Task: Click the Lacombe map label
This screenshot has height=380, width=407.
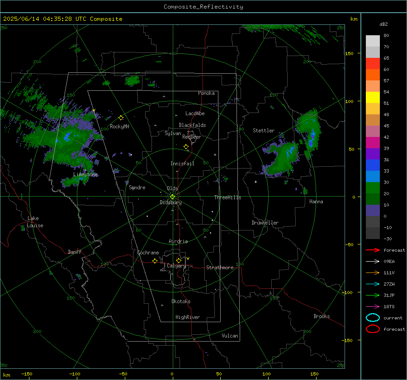Action: click(195, 113)
